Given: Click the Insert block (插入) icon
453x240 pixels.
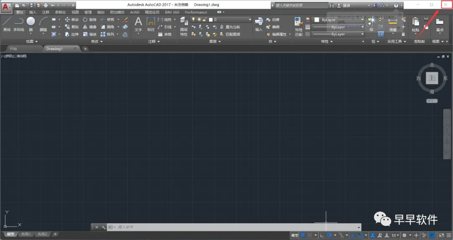Looking at the screenshot, I should [x=258, y=24].
